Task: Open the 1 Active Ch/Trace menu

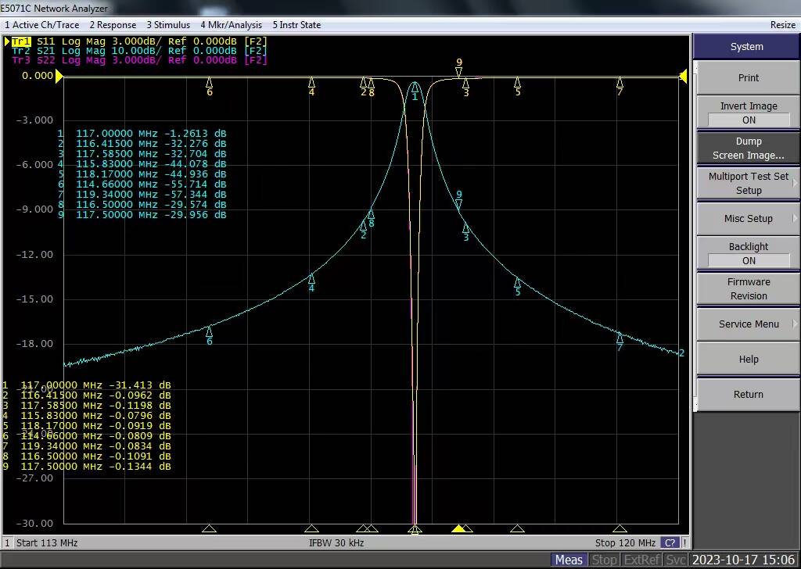Action: [42, 24]
